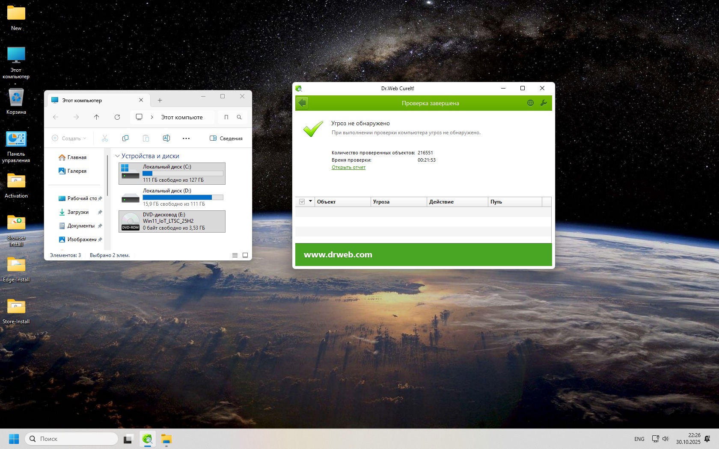Collapse the 'Устройства и диски' group
Viewport: 719px width, 449px height.
(117, 156)
